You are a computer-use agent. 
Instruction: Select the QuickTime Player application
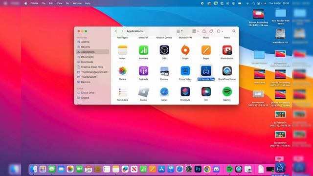point(227,71)
